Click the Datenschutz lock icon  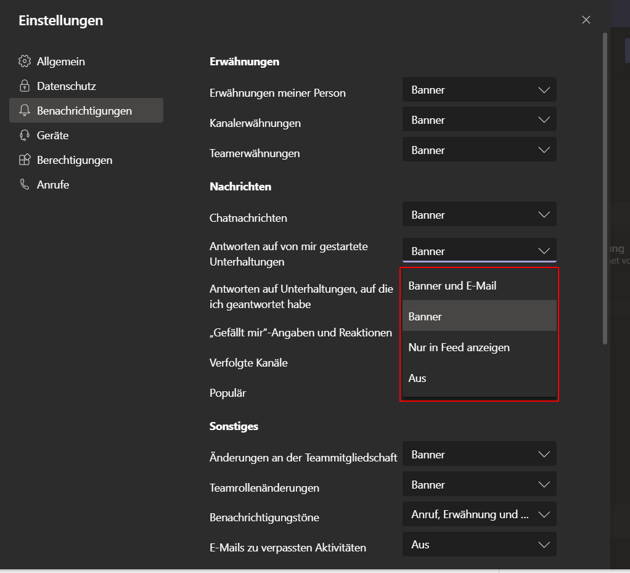tap(25, 86)
